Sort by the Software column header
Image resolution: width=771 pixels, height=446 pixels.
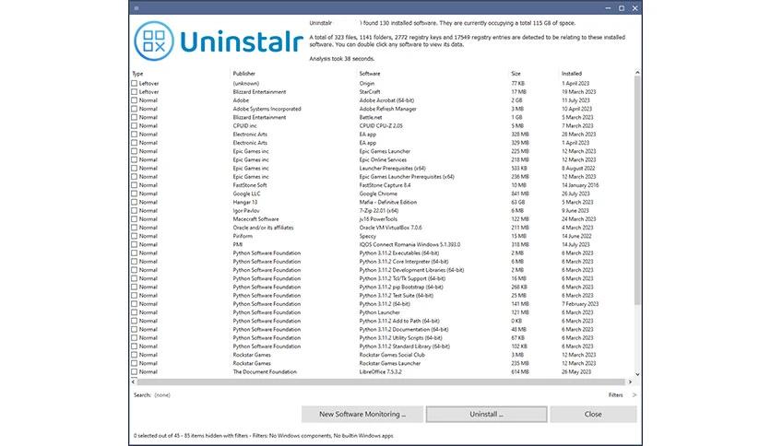tap(370, 74)
